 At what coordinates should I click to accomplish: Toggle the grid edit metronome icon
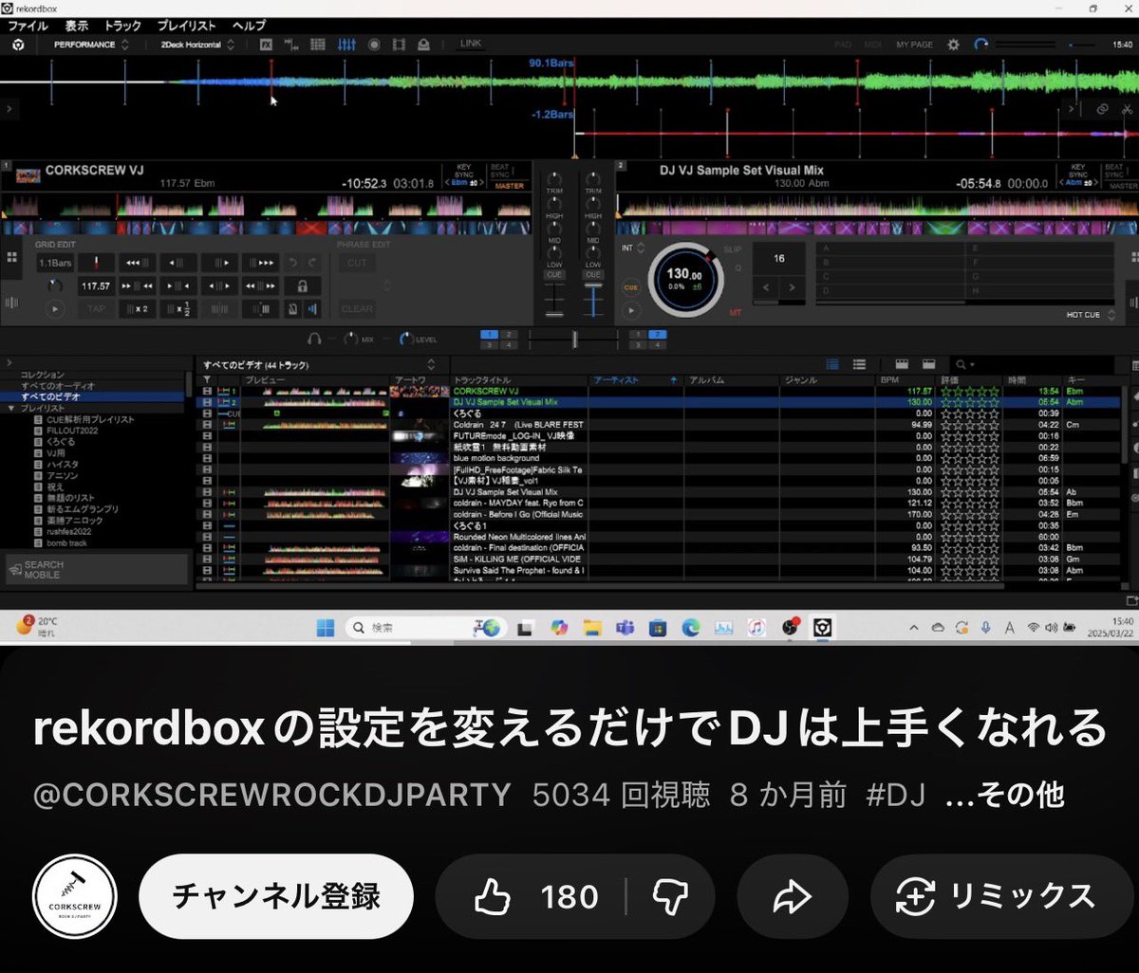[x=293, y=308]
